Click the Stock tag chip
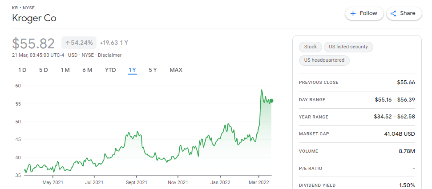432x189 pixels. 311,47
